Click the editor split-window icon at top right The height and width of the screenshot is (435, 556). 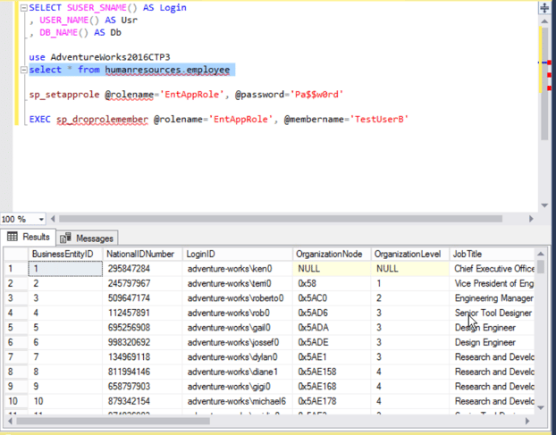(544, 8)
